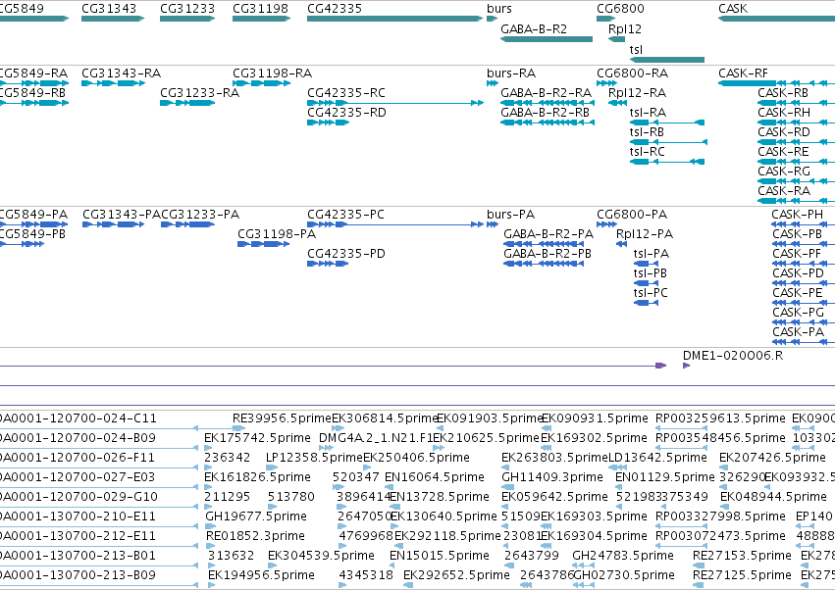Select EST EK306814.5prime

coord(385,418)
